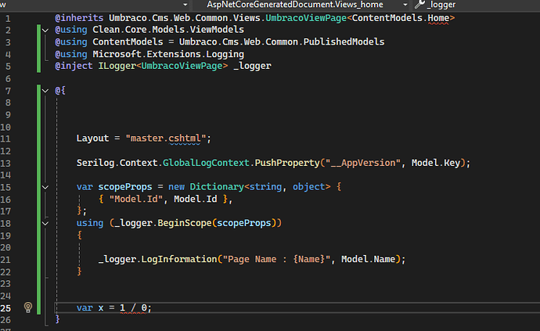The image size is (540, 331).
Task: Click line number 13 in the gutter
Action: pos(5,164)
